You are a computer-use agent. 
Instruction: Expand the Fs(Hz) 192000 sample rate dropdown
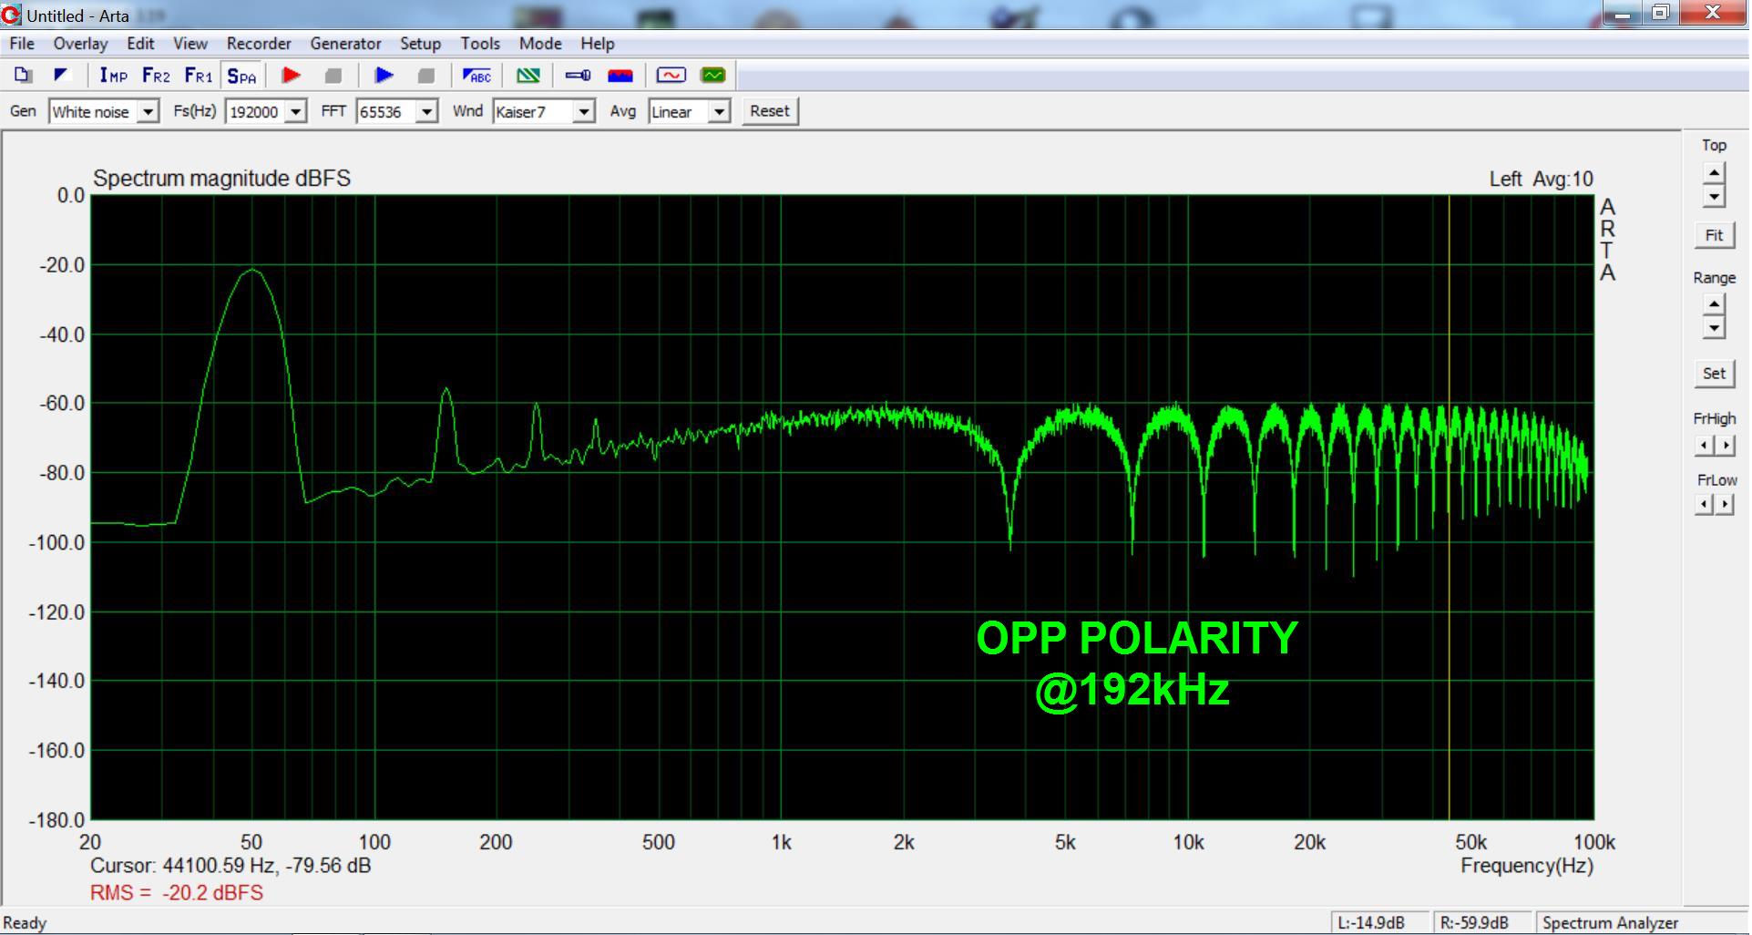coord(296,112)
